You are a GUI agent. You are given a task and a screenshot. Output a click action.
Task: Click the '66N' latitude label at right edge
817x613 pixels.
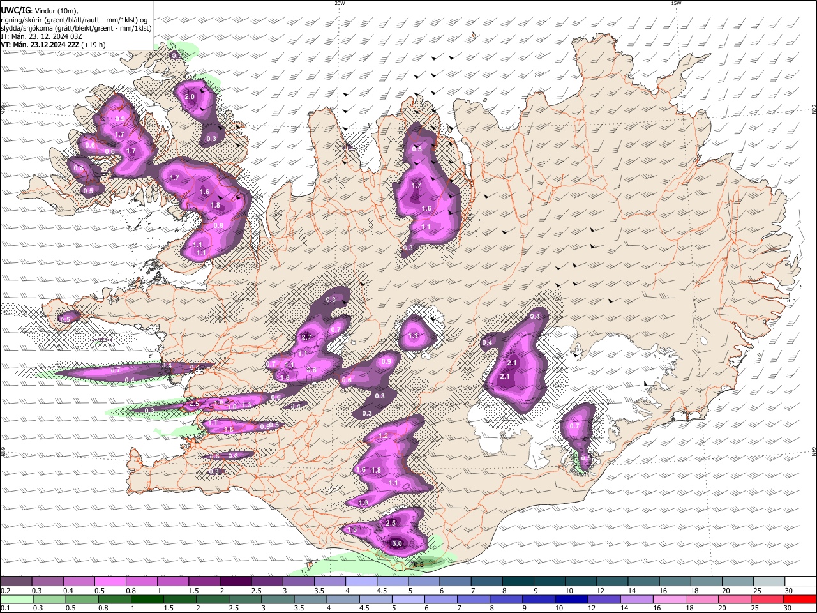[813, 110]
